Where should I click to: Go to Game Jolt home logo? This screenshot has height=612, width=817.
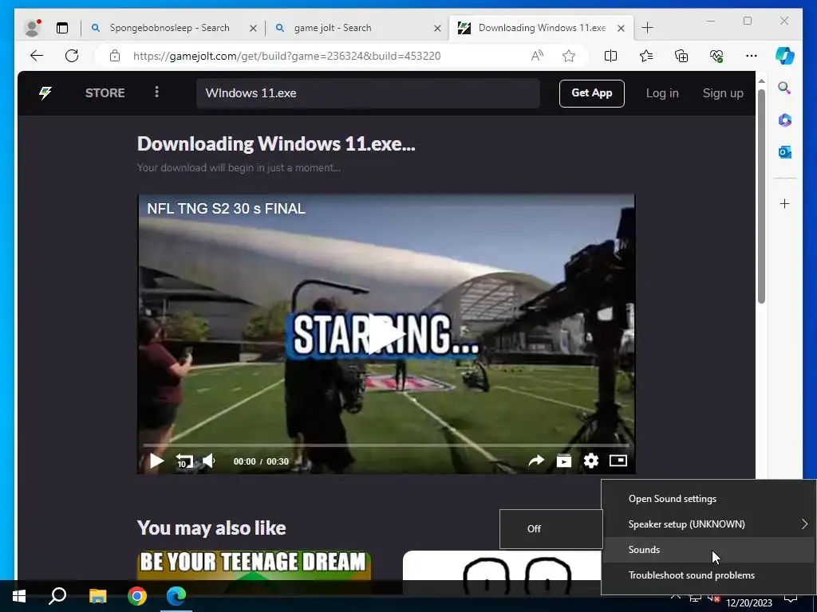pos(45,93)
